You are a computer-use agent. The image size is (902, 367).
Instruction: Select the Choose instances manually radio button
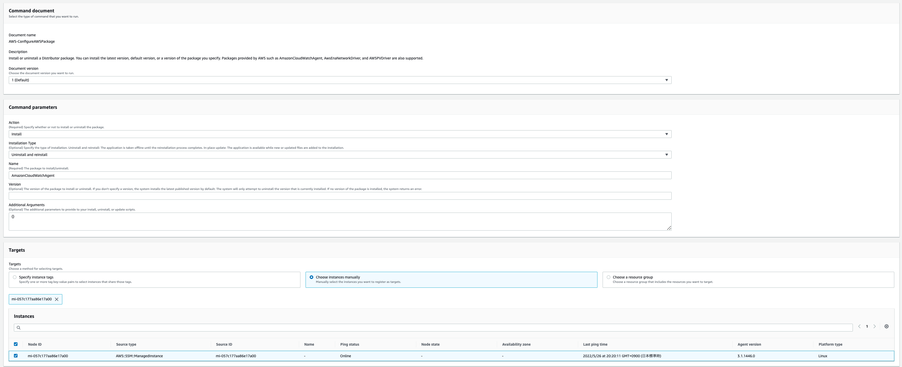(311, 277)
